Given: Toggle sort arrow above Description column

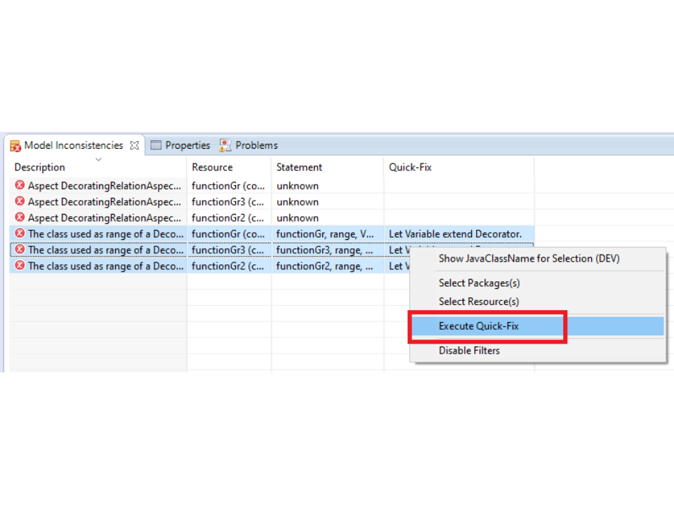Looking at the screenshot, I should pos(98,159).
